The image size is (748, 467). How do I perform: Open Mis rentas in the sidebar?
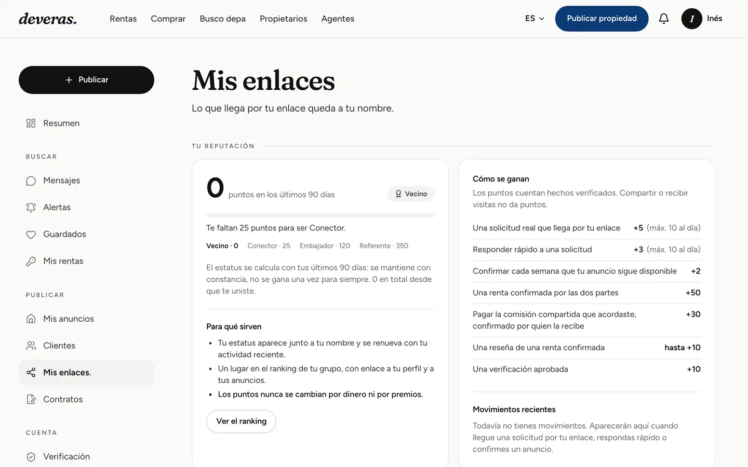pyautogui.click(x=86, y=261)
